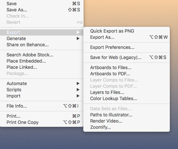This screenshot has height=149, width=178.
Task: Open Export Preferences...
Action: (x=127, y=47)
